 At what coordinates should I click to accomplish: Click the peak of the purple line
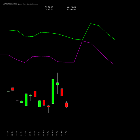[x=82, y=41]
